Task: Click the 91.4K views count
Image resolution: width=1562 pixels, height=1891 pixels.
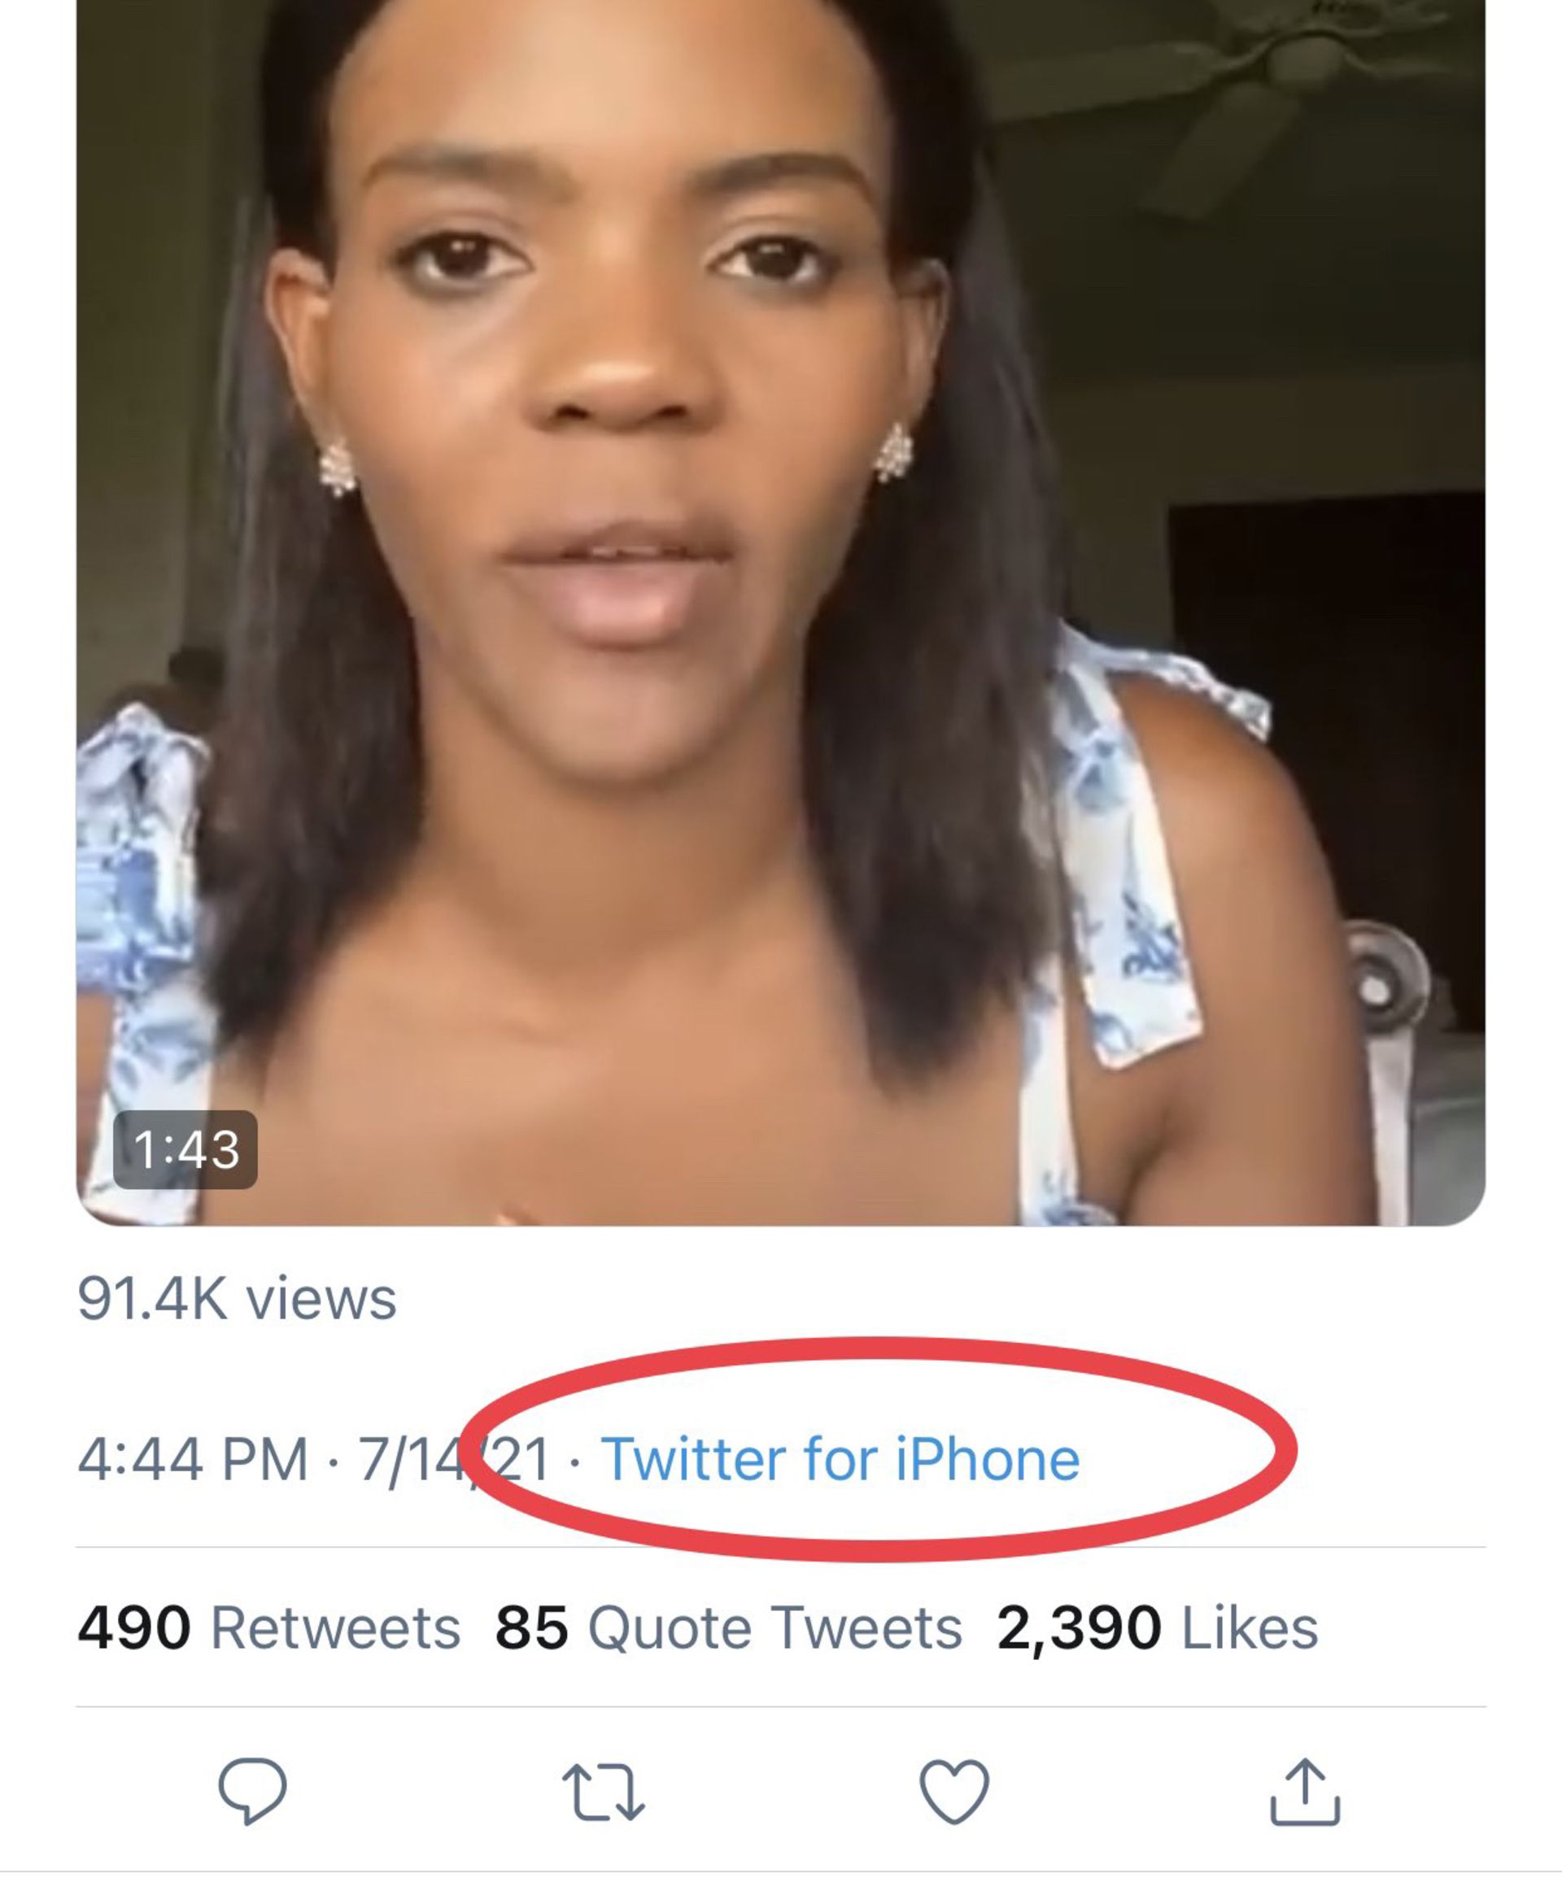Action: click(237, 1298)
